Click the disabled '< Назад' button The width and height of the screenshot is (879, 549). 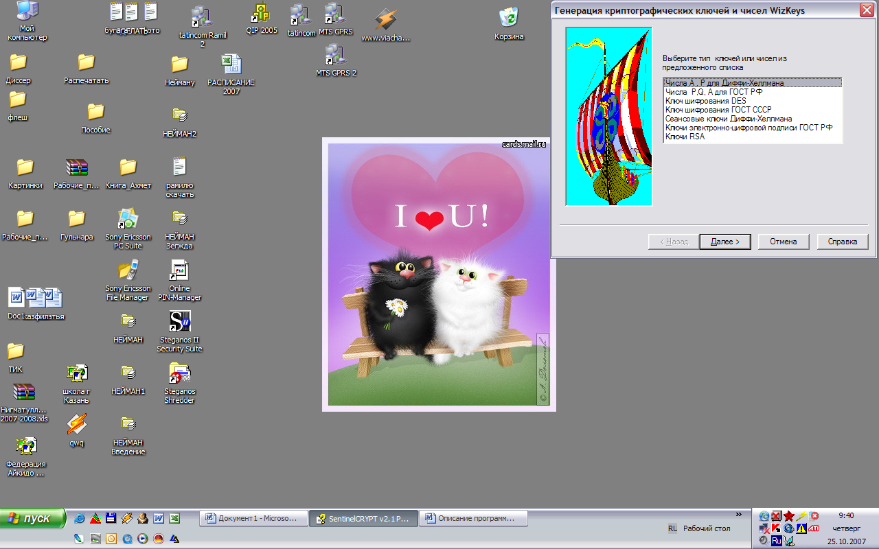pyautogui.click(x=674, y=242)
